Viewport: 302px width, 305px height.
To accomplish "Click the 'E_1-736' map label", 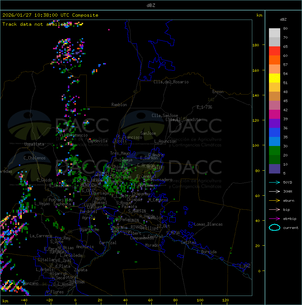I will pyautogui.click(x=204, y=107).
